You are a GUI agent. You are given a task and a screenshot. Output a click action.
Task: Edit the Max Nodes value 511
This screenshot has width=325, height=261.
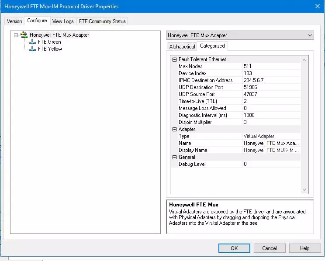pyautogui.click(x=272, y=66)
